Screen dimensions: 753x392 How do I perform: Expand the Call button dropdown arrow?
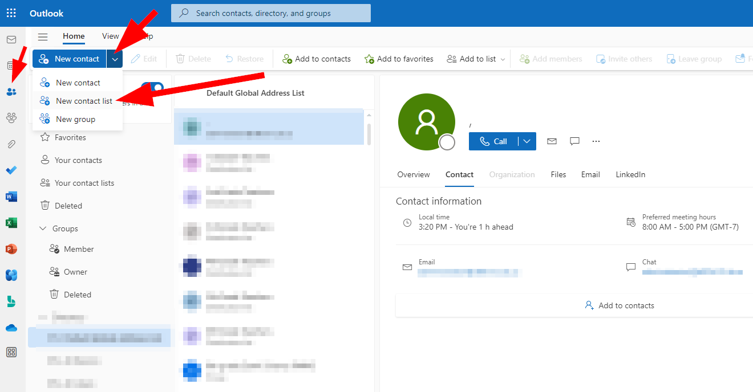click(x=527, y=141)
